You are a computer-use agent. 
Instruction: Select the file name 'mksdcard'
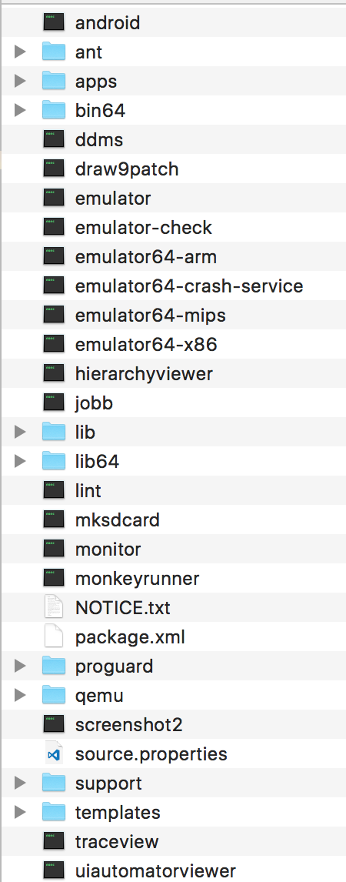tap(118, 520)
